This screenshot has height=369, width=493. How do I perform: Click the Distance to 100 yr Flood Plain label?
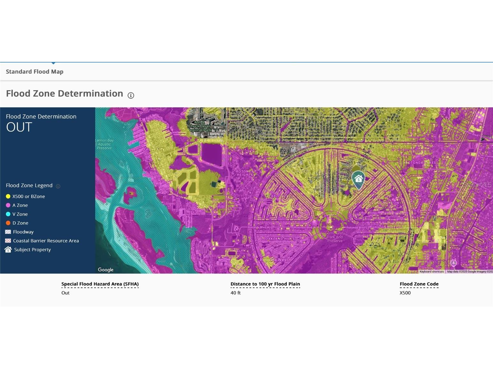(x=265, y=284)
